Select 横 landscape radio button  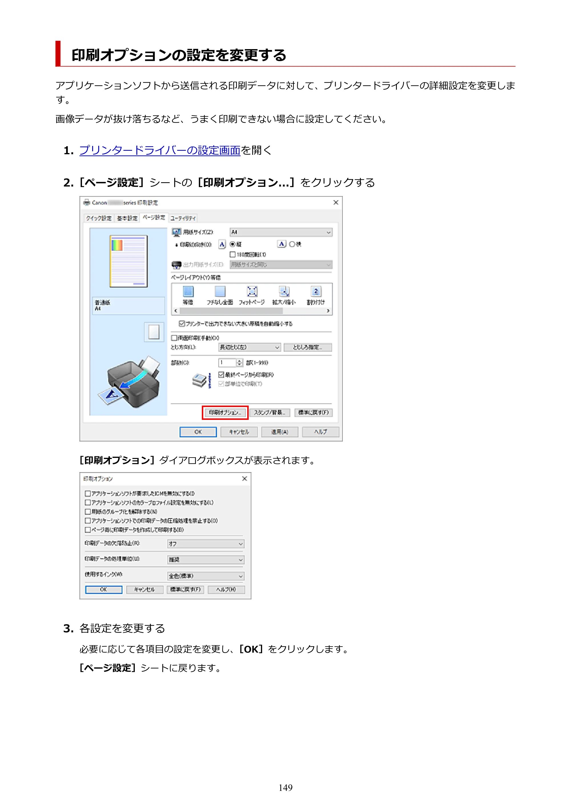coord(292,244)
